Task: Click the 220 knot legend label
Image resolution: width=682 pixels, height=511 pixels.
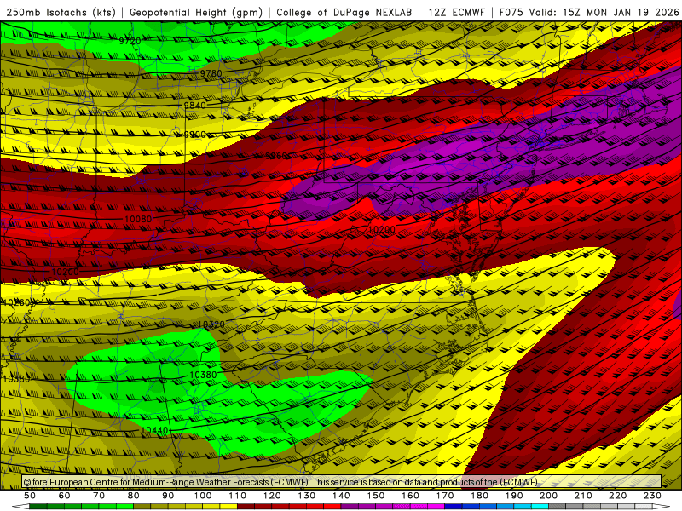Action: click(617, 496)
